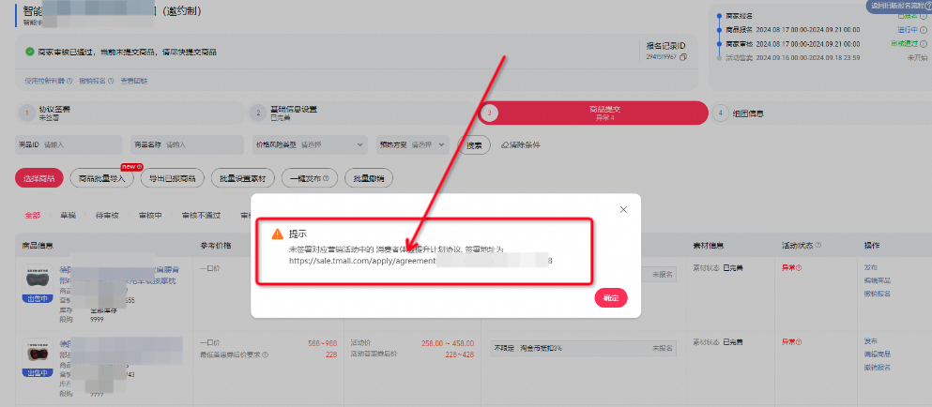Click 撤销报名 for the second product row
The width and height of the screenshot is (932, 407).
point(877,368)
